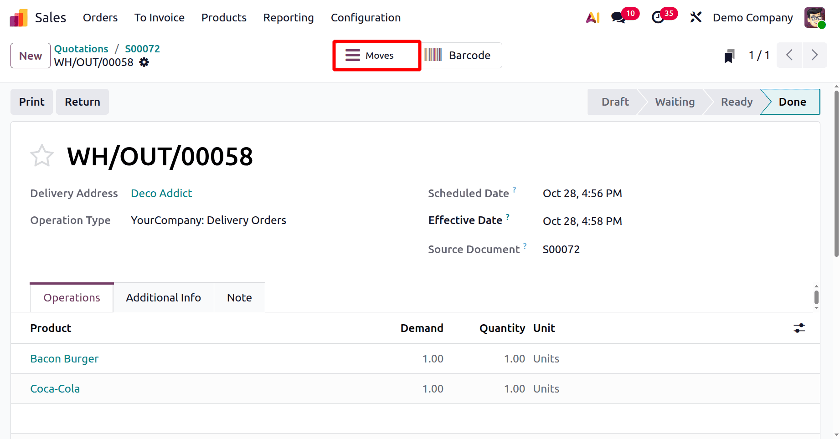The image size is (840, 439).
Task: Click the AI assistant icon
Action: (x=593, y=17)
